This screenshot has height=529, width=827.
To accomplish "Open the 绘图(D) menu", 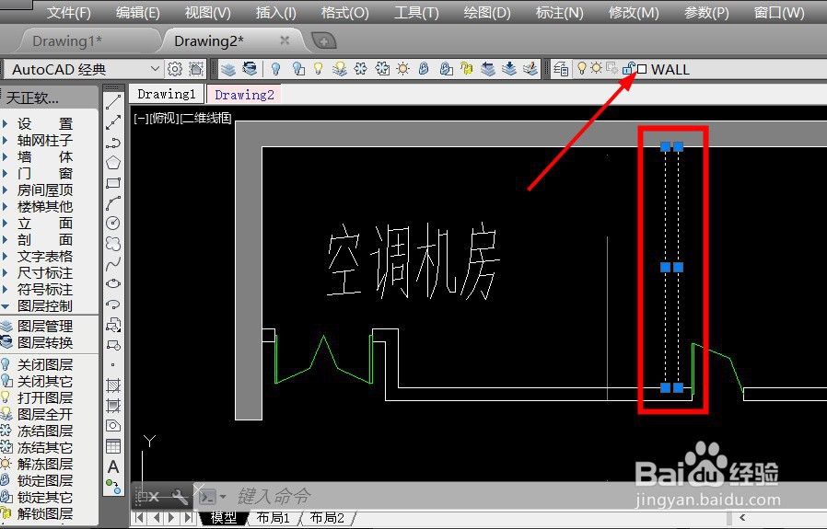I will pos(487,12).
